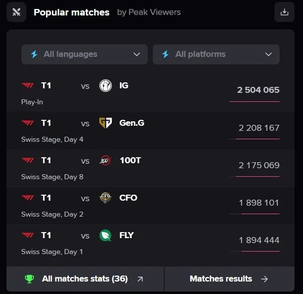
Task: Expand the All platforms chevron arrow
Action: [269, 54]
